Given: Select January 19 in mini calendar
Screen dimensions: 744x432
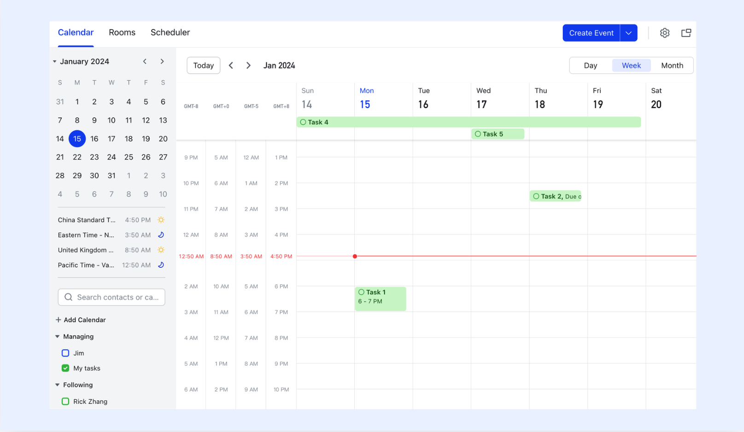Looking at the screenshot, I should pyautogui.click(x=146, y=139).
